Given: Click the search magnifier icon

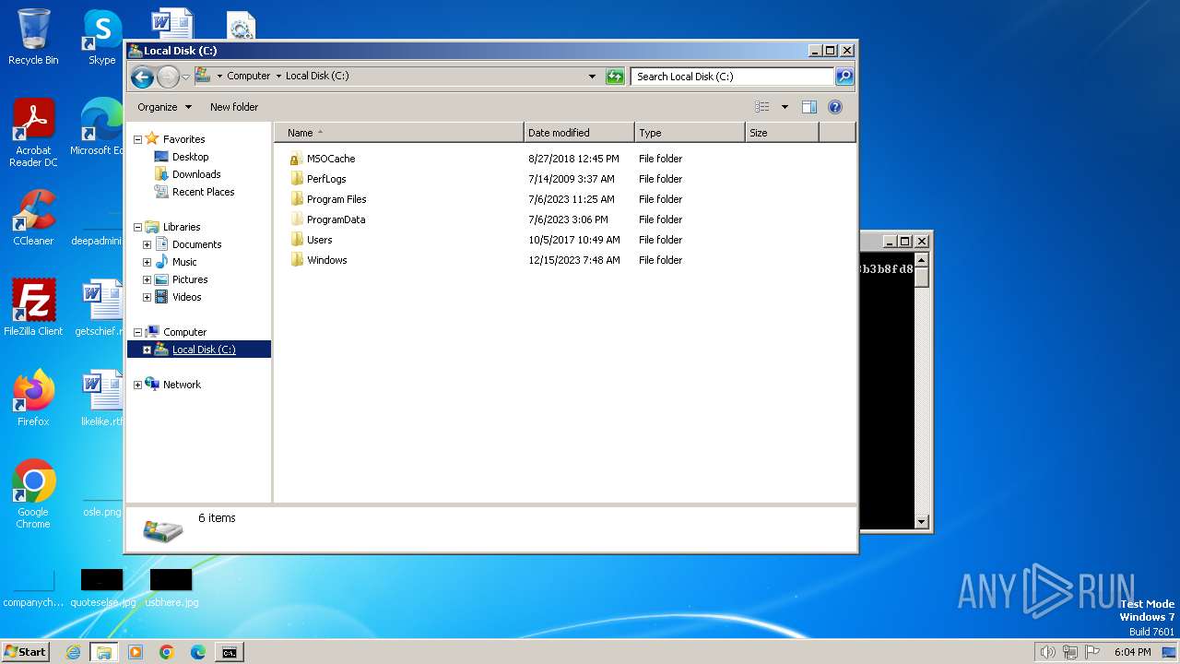Looking at the screenshot, I should pyautogui.click(x=844, y=77).
